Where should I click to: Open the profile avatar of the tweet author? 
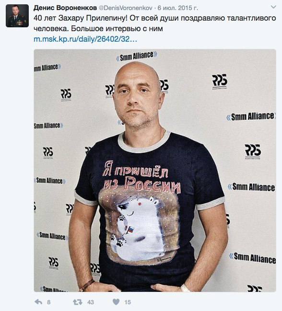point(17,16)
